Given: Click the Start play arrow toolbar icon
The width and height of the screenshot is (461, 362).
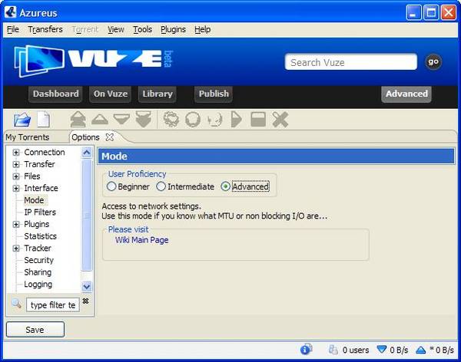Looking at the screenshot, I should click(x=236, y=120).
